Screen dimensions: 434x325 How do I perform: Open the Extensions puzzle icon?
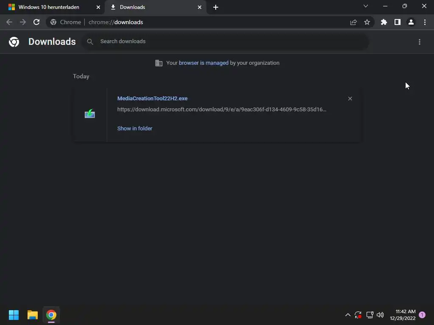384,22
